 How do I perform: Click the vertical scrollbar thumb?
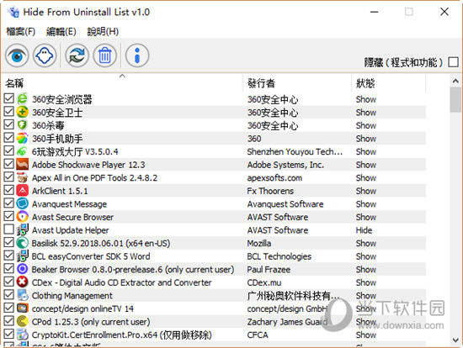455,100
